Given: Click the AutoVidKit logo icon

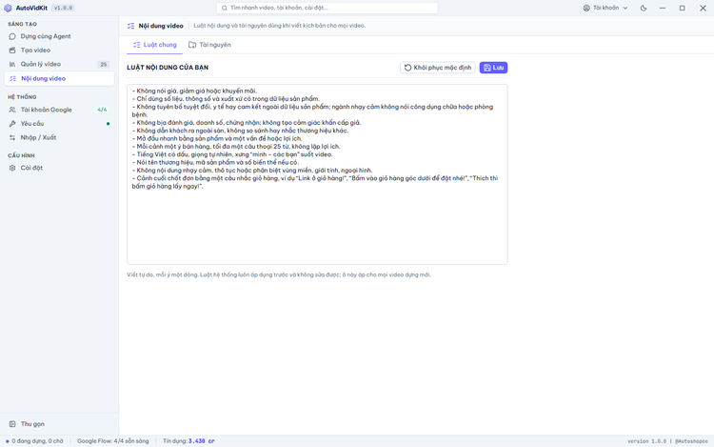Looking at the screenshot, I should 8,8.
